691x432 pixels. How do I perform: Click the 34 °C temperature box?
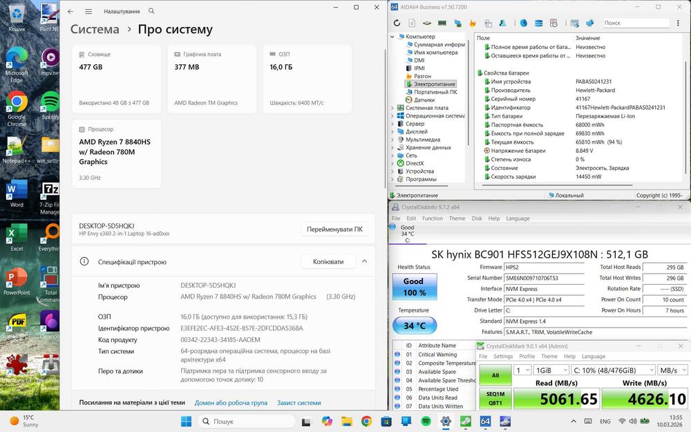[x=414, y=326]
